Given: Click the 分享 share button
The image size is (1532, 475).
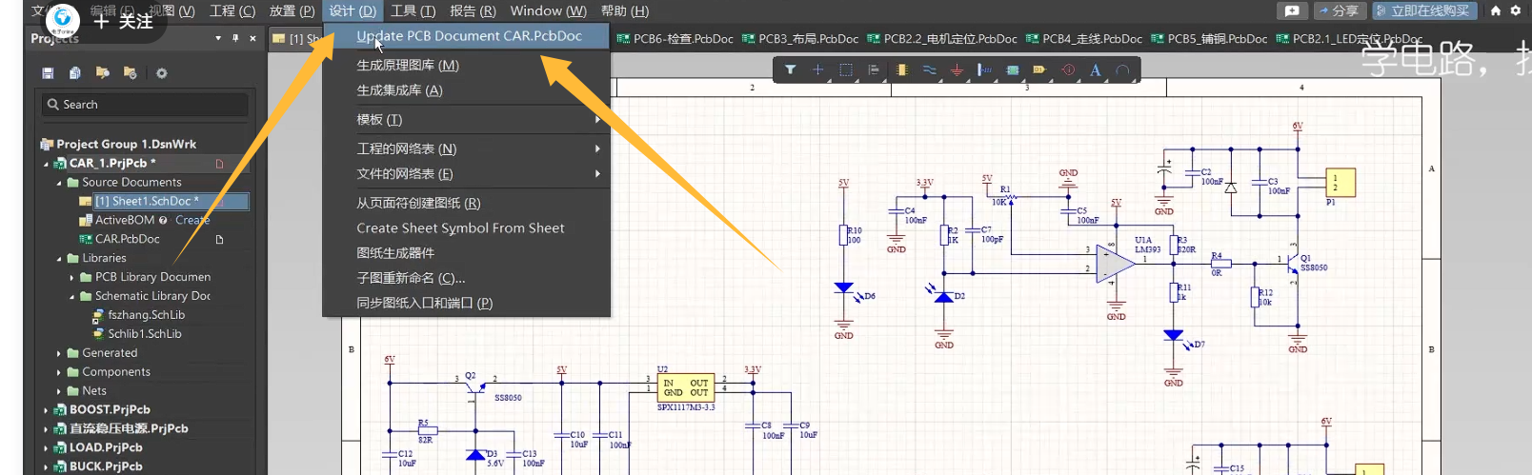Looking at the screenshot, I should click(x=1338, y=10).
